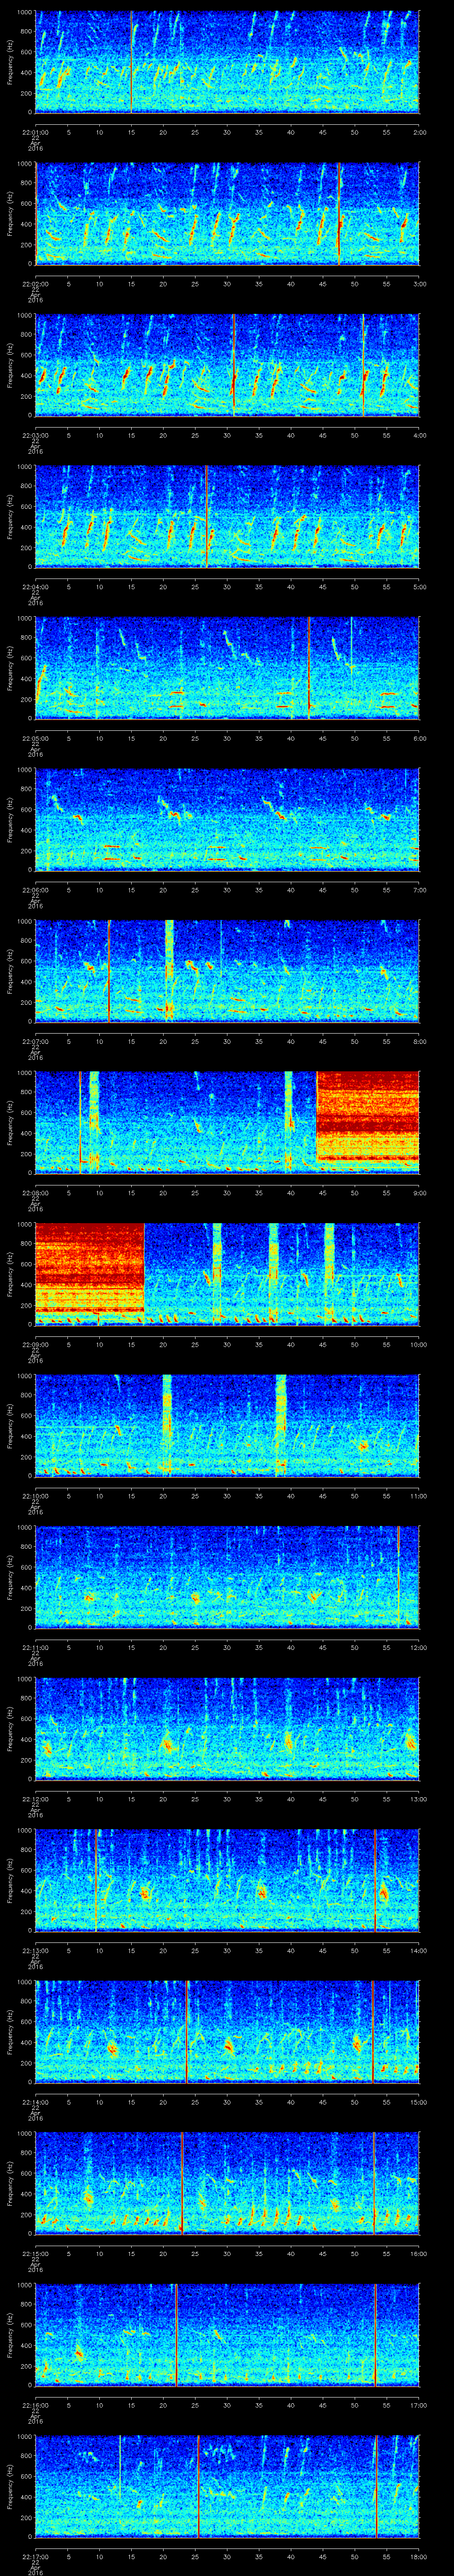Choose the spectrogram panel starting at 22:06:00

(227, 819)
